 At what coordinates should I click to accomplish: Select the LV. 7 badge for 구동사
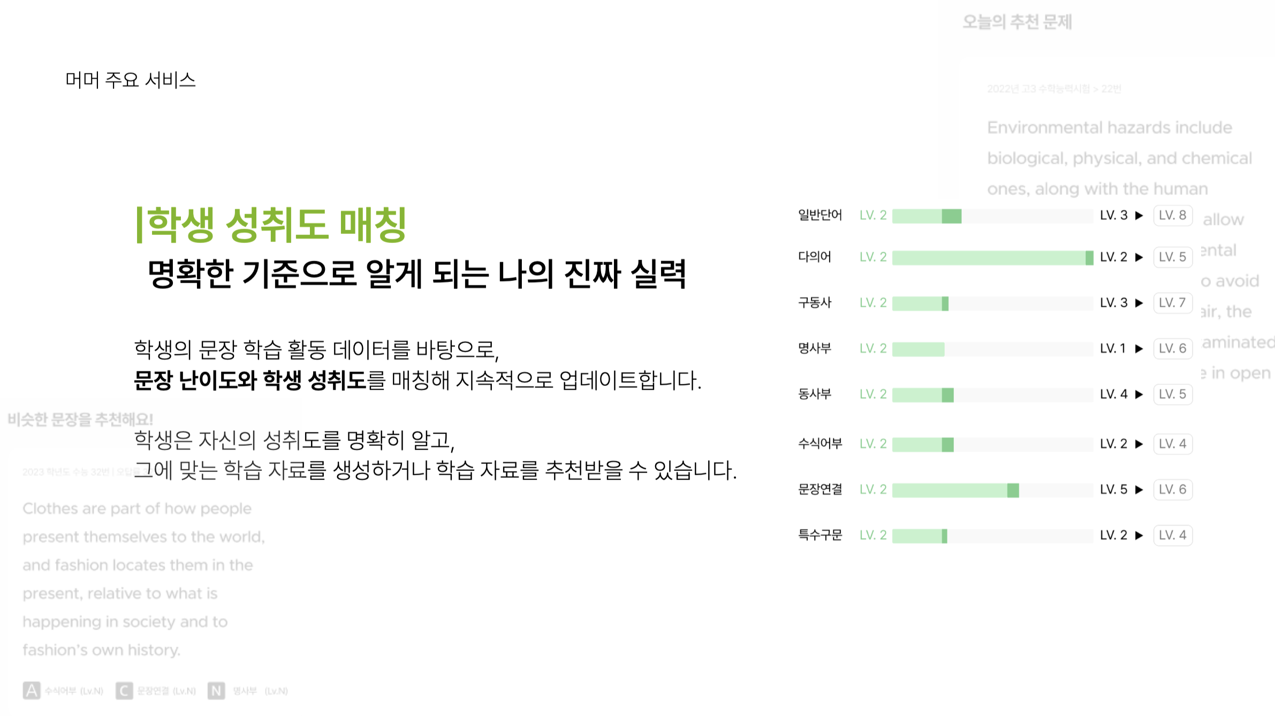coord(1173,302)
